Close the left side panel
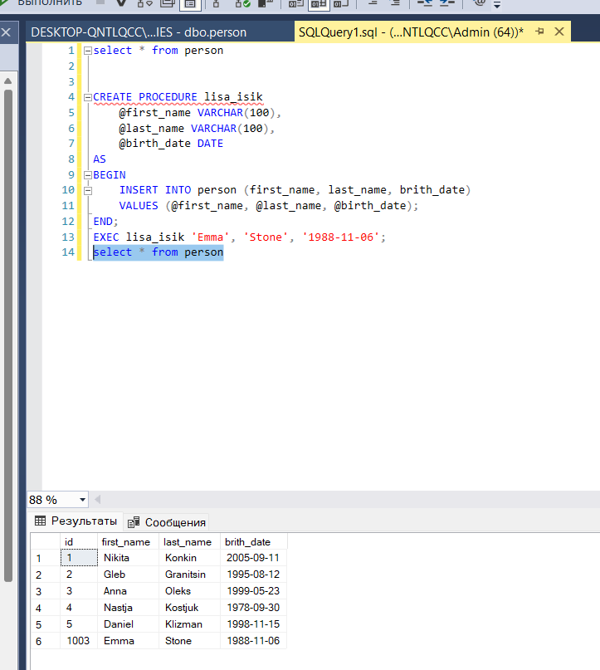600x670 pixels. (x=6, y=32)
